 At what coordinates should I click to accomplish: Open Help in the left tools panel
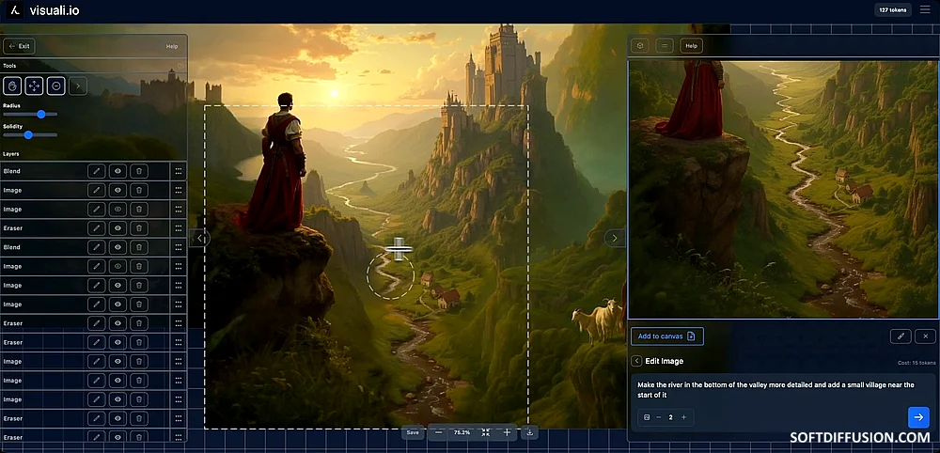172,46
